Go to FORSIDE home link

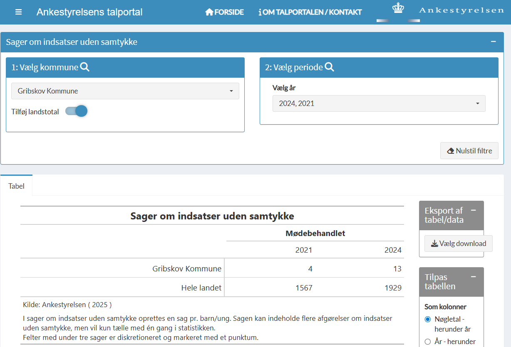click(224, 12)
